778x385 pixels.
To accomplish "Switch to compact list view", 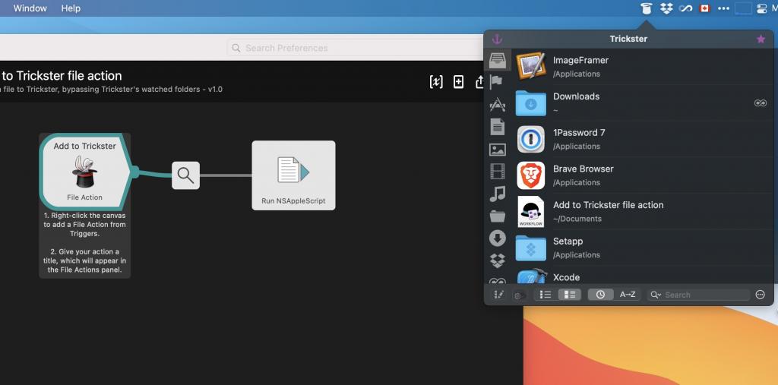I will pyautogui.click(x=545, y=295).
